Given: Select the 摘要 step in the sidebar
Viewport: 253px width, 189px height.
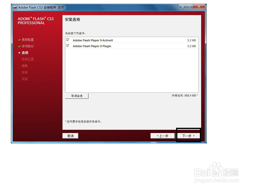Looking at the screenshot, I should click(x=25, y=66).
